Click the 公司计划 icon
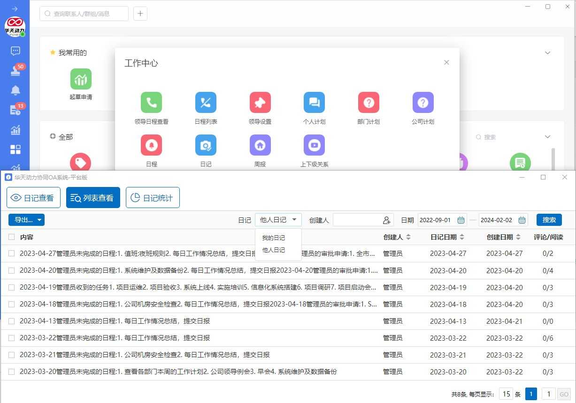The height and width of the screenshot is (403, 576). [423, 102]
